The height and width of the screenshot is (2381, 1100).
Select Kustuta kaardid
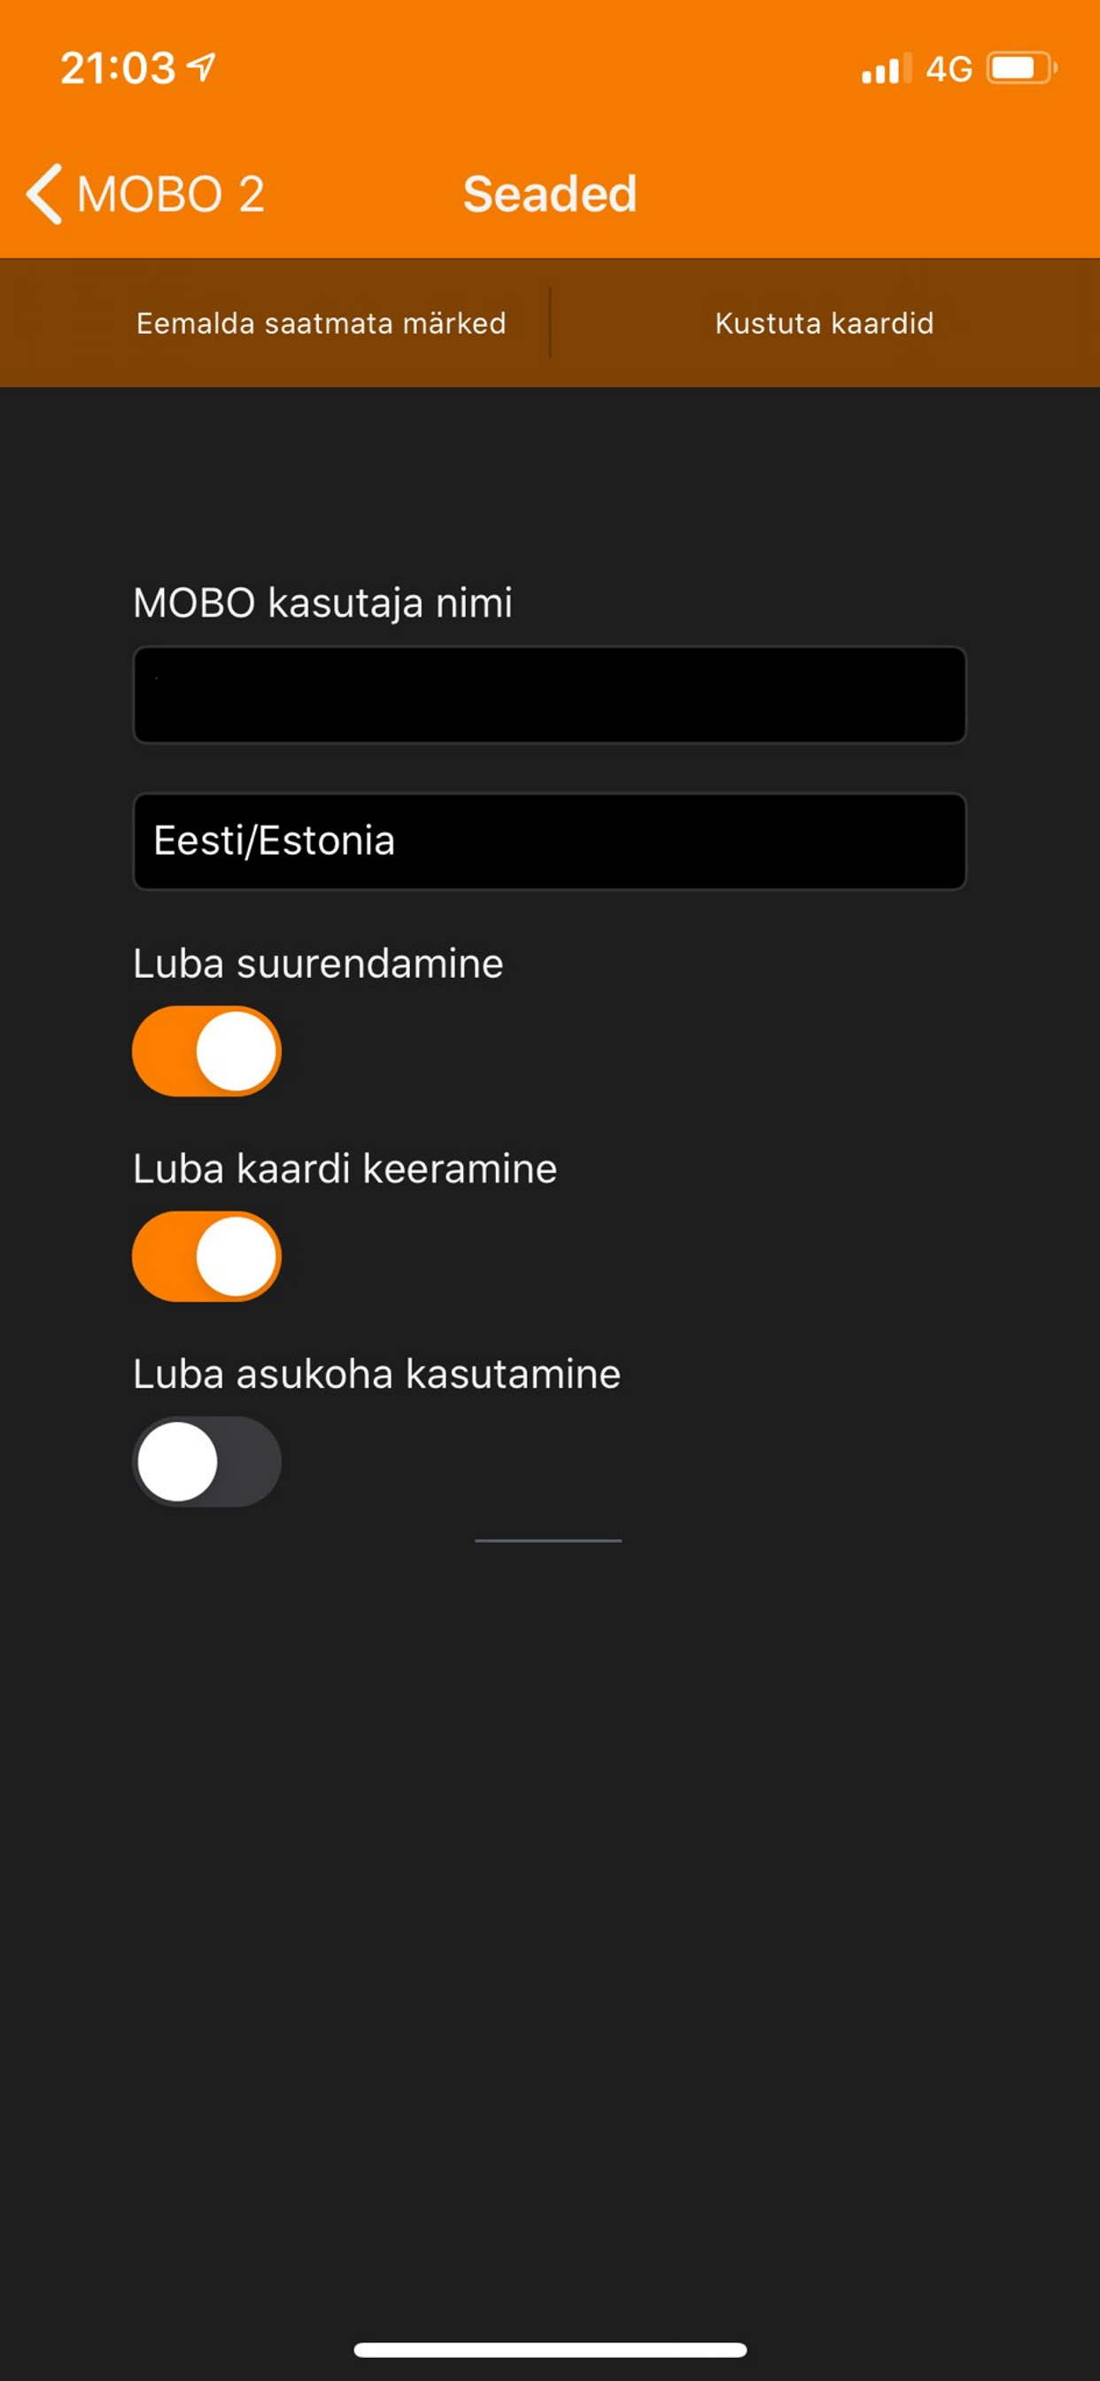(824, 323)
